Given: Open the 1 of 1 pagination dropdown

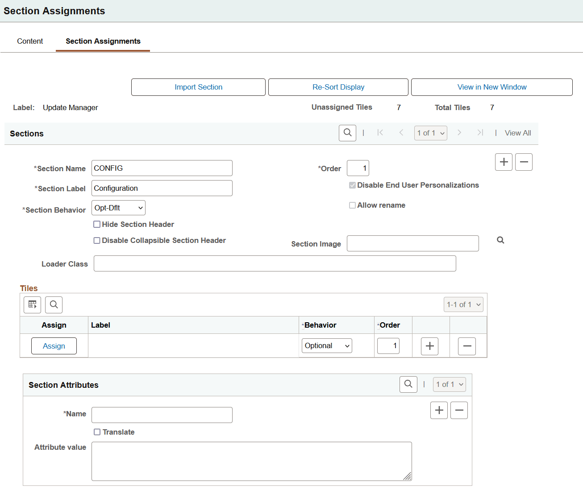Looking at the screenshot, I should [430, 132].
